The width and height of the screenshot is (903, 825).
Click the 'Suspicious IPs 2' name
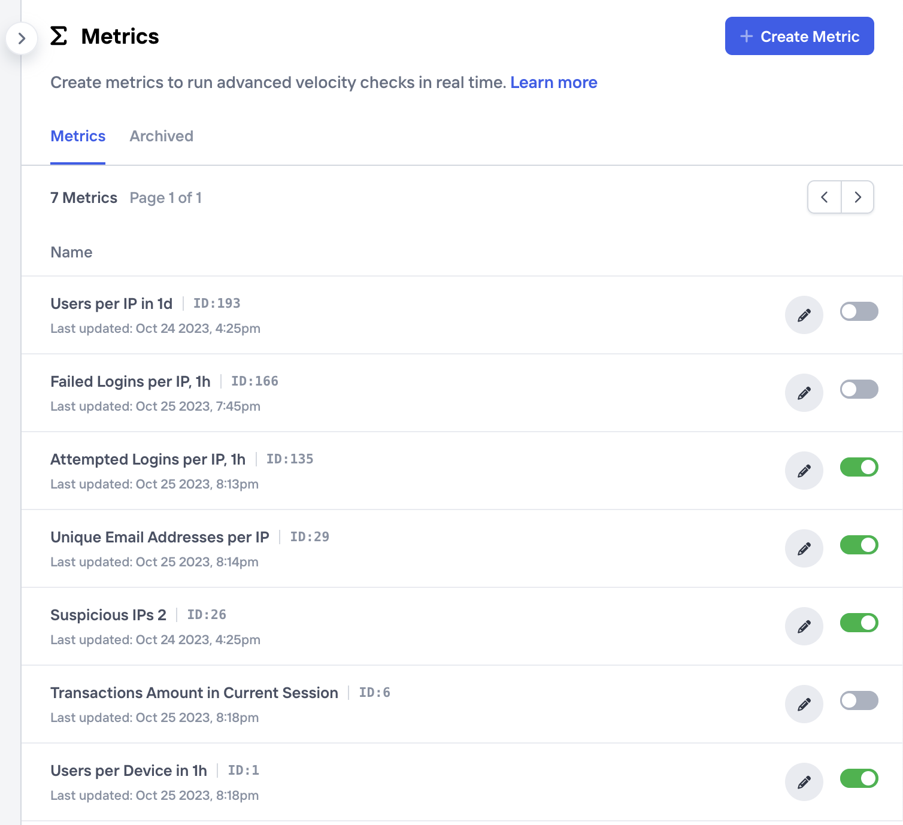[x=108, y=615]
